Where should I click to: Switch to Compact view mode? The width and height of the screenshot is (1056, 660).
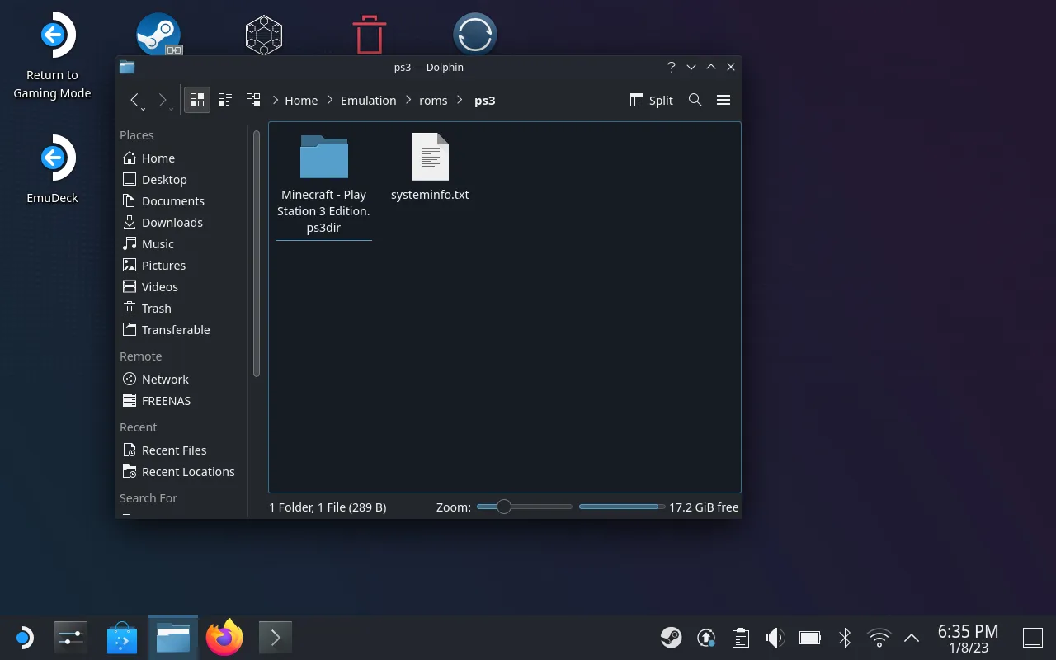tap(225, 101)
